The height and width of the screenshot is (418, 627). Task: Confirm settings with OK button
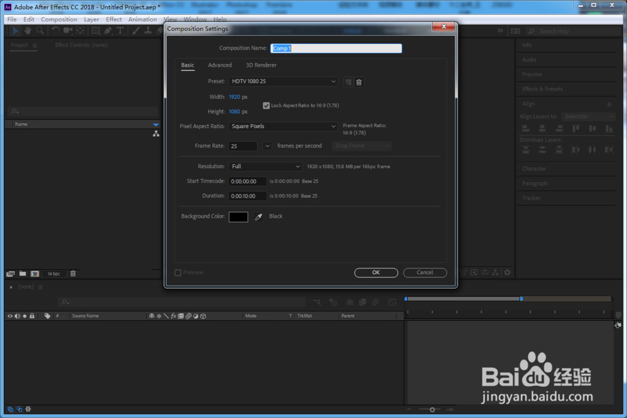pyautogui.click(x=376, y=272)
